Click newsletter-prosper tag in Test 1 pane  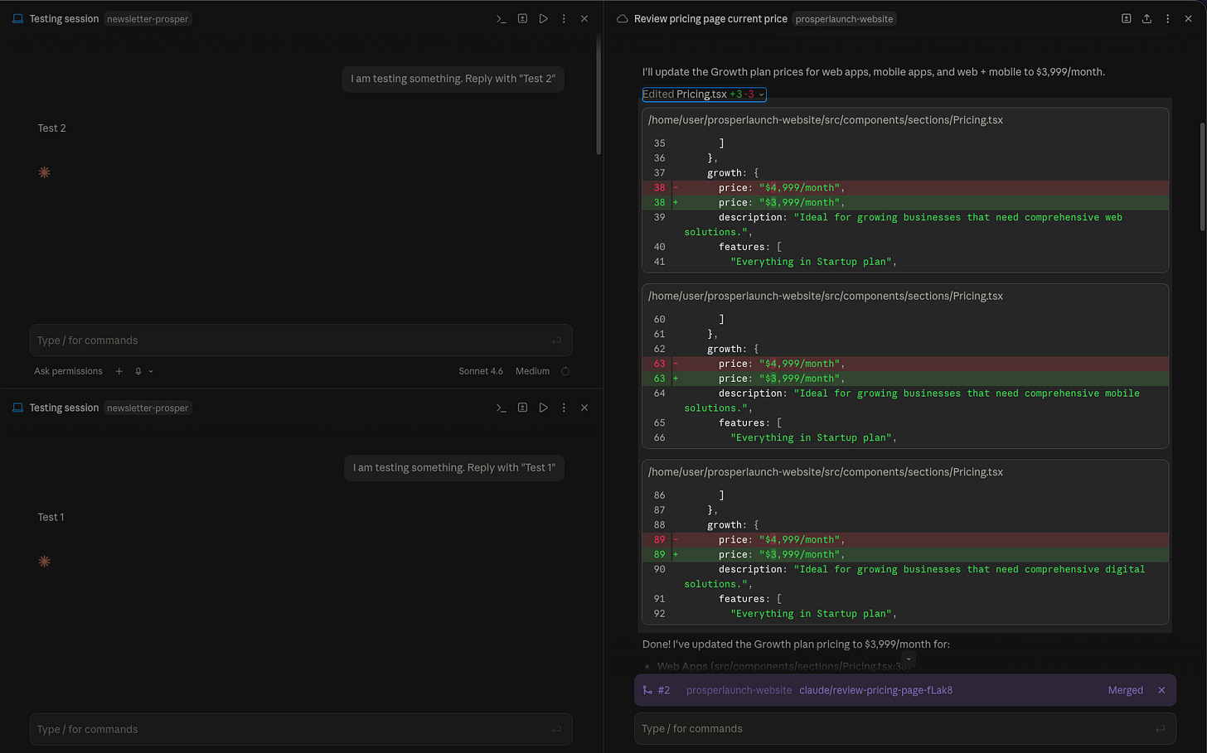(148, 408)
